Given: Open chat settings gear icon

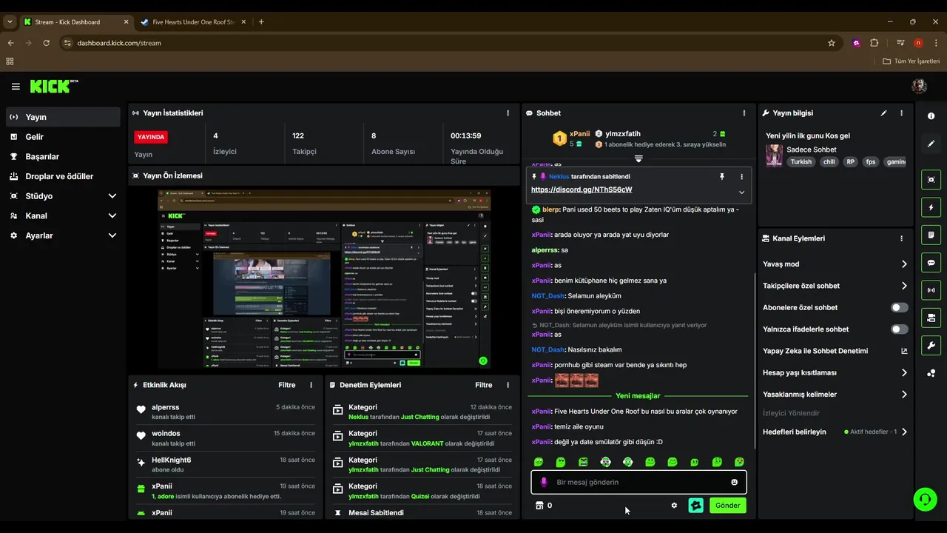Looking at the screenshot, I should click(x=674, y=506).
